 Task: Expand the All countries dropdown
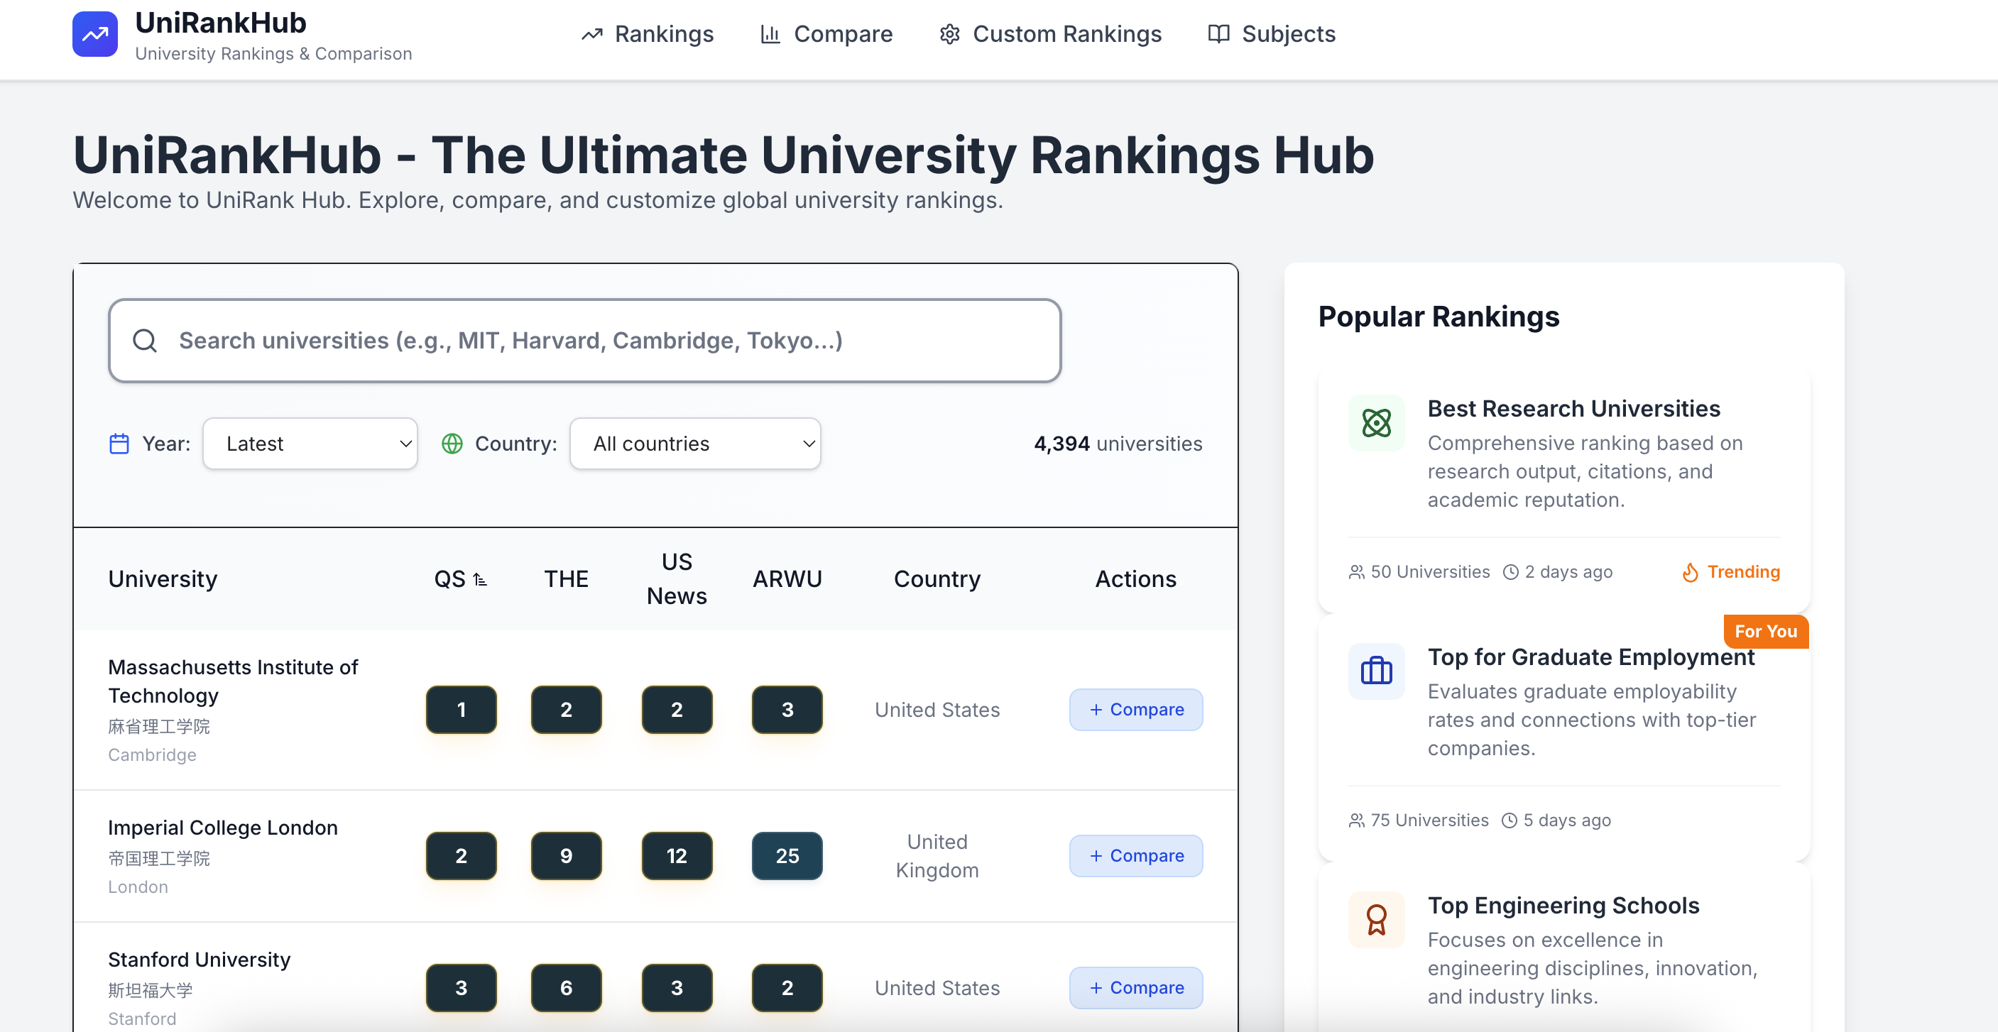tap(695, 444)
